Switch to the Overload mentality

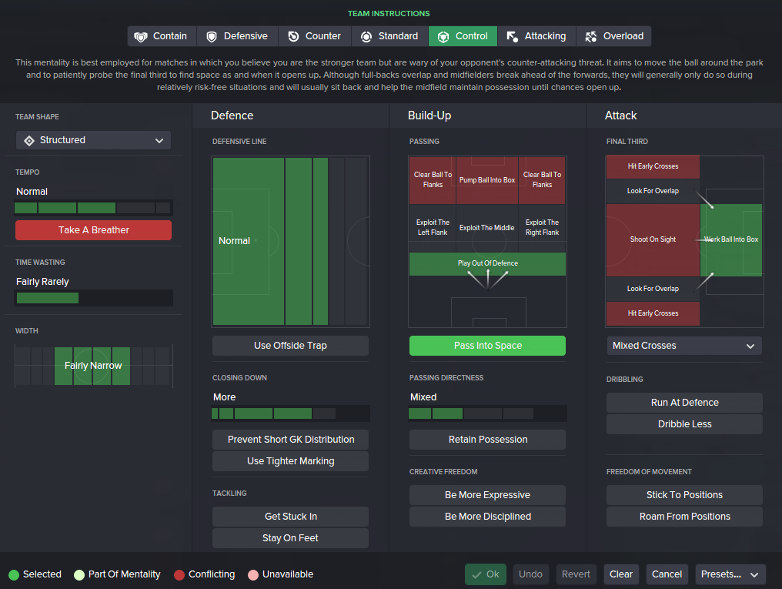614,36
